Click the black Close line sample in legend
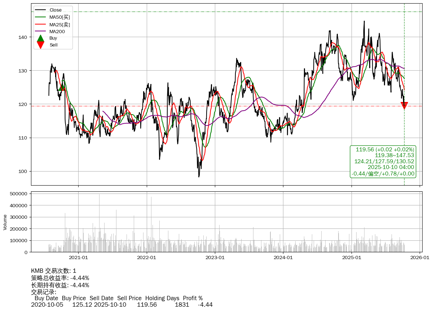Screen dimensions: 433x311 coord(41,10)
